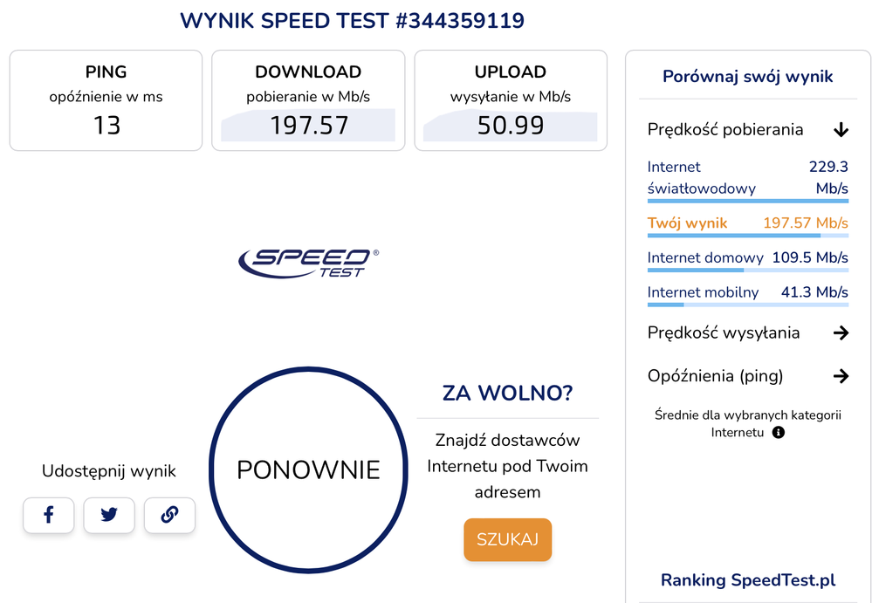The height and width of the screenshot is (603, 872).
Task: Expand Prędkość wysyłania section
Action: pyautogui.click(x=841, y=332)
